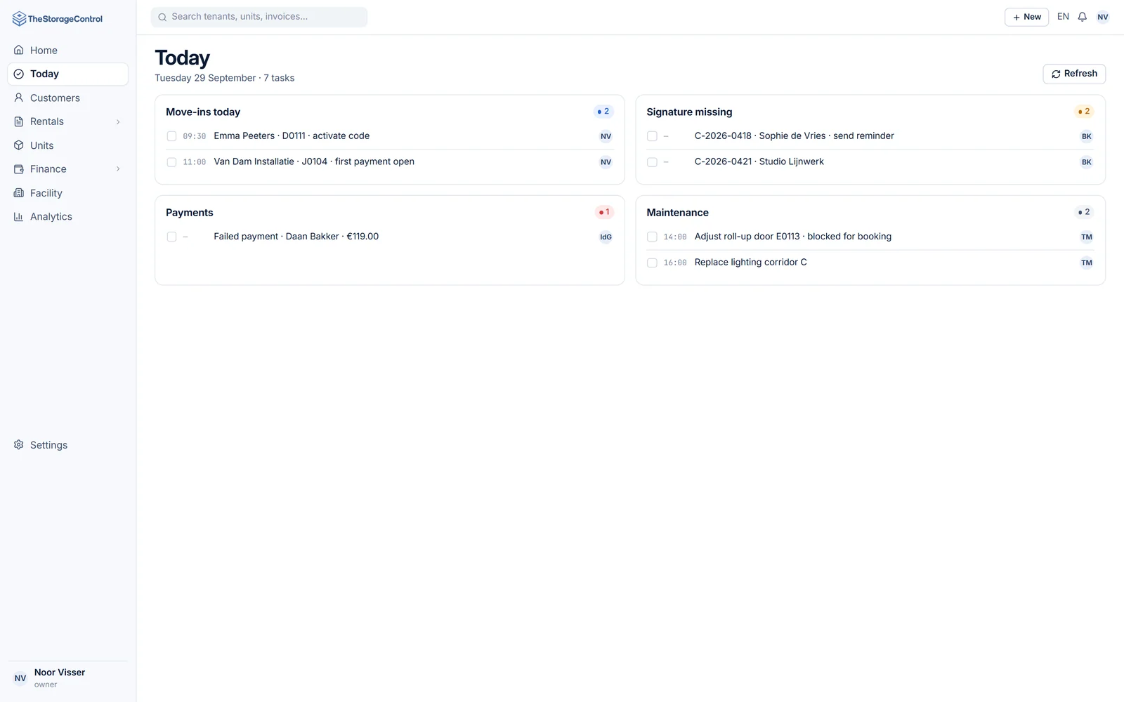Click Move-ins today count badge

(x=603, y=112)
